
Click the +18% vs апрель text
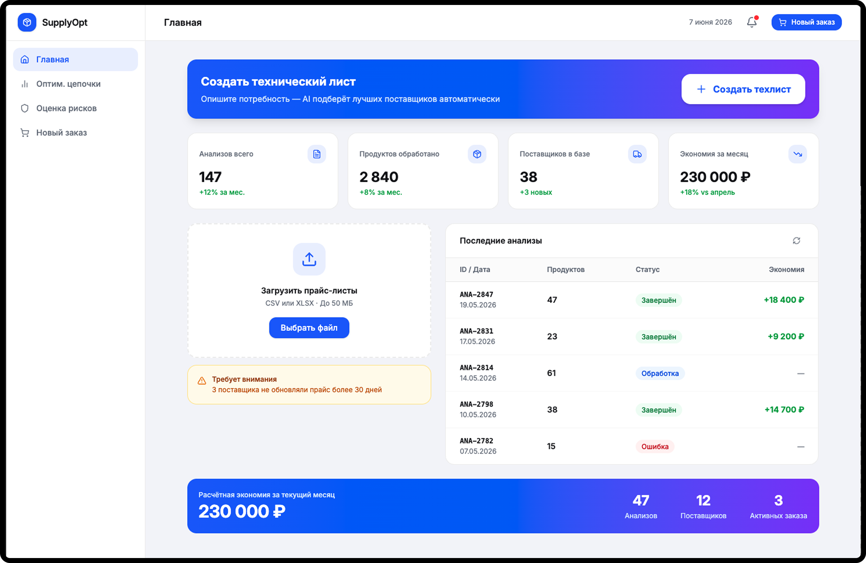pos(707,192)
